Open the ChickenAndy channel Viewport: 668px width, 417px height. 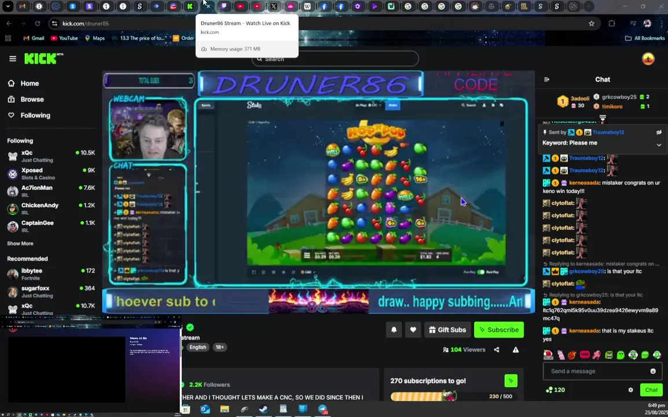click(x=51, y=209)
